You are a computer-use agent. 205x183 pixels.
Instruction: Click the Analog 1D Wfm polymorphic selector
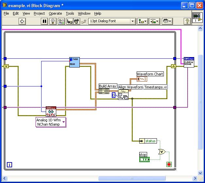tap(51, 122)
